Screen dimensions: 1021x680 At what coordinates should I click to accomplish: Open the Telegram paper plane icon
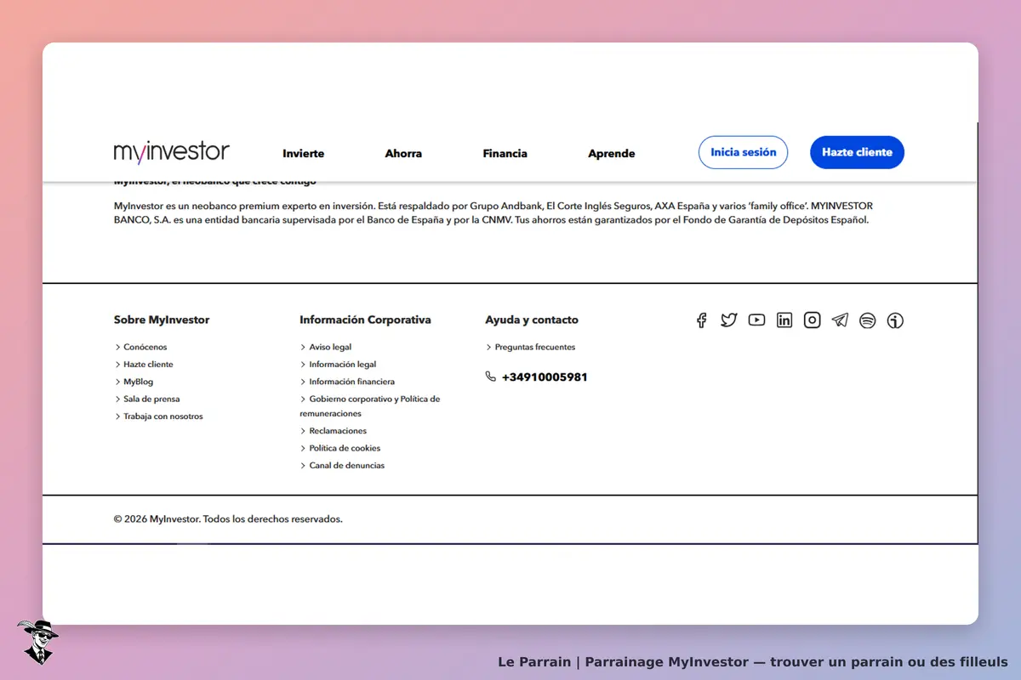(x=840, y=320)
